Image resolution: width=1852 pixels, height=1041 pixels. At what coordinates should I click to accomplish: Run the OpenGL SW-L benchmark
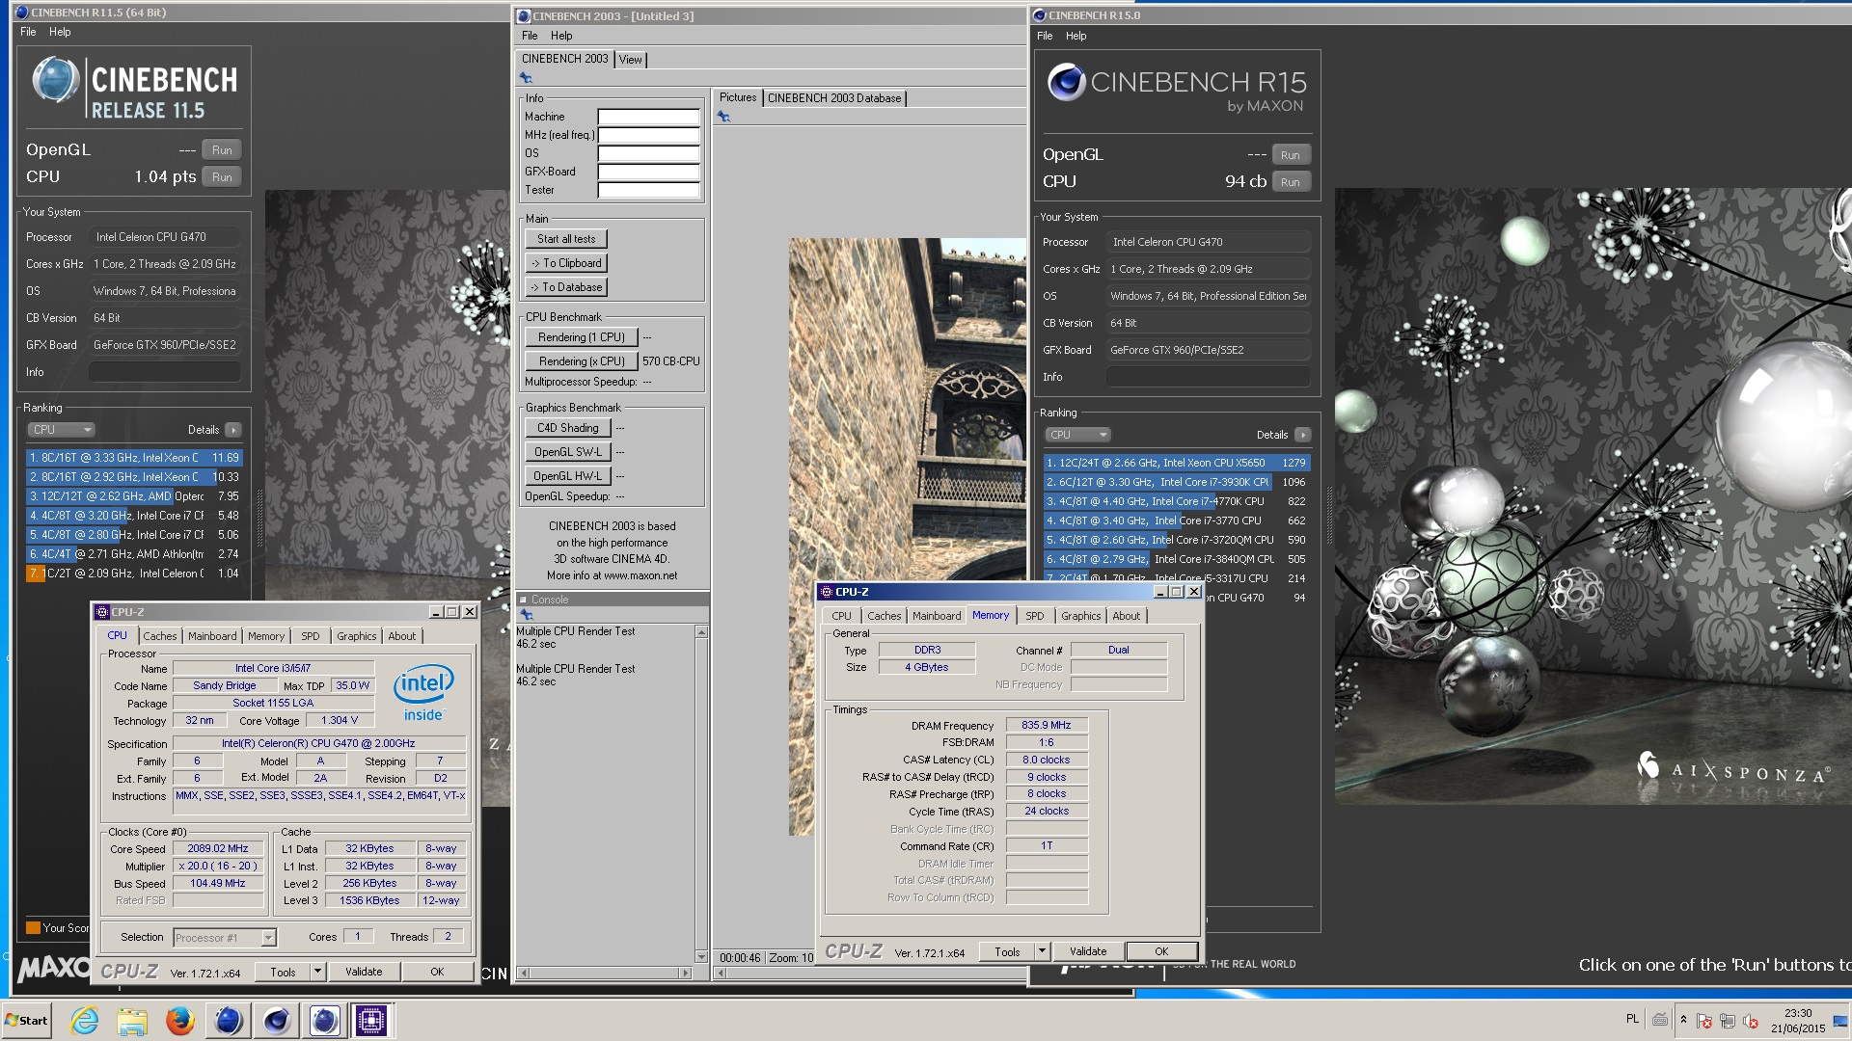pos(567,452)
